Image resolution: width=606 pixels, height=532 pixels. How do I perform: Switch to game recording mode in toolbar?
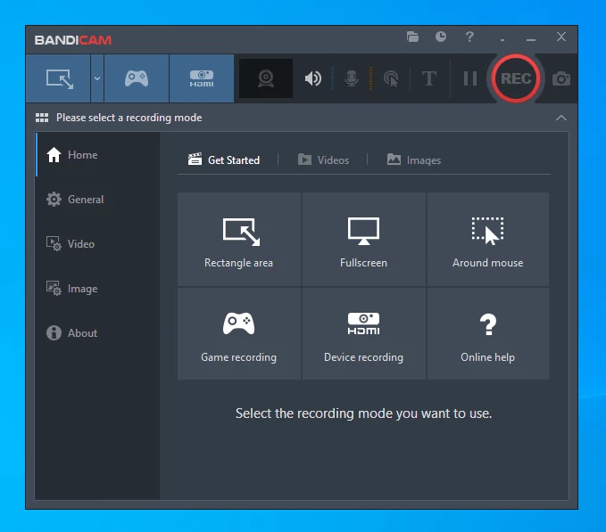click(x=137, y=78)
